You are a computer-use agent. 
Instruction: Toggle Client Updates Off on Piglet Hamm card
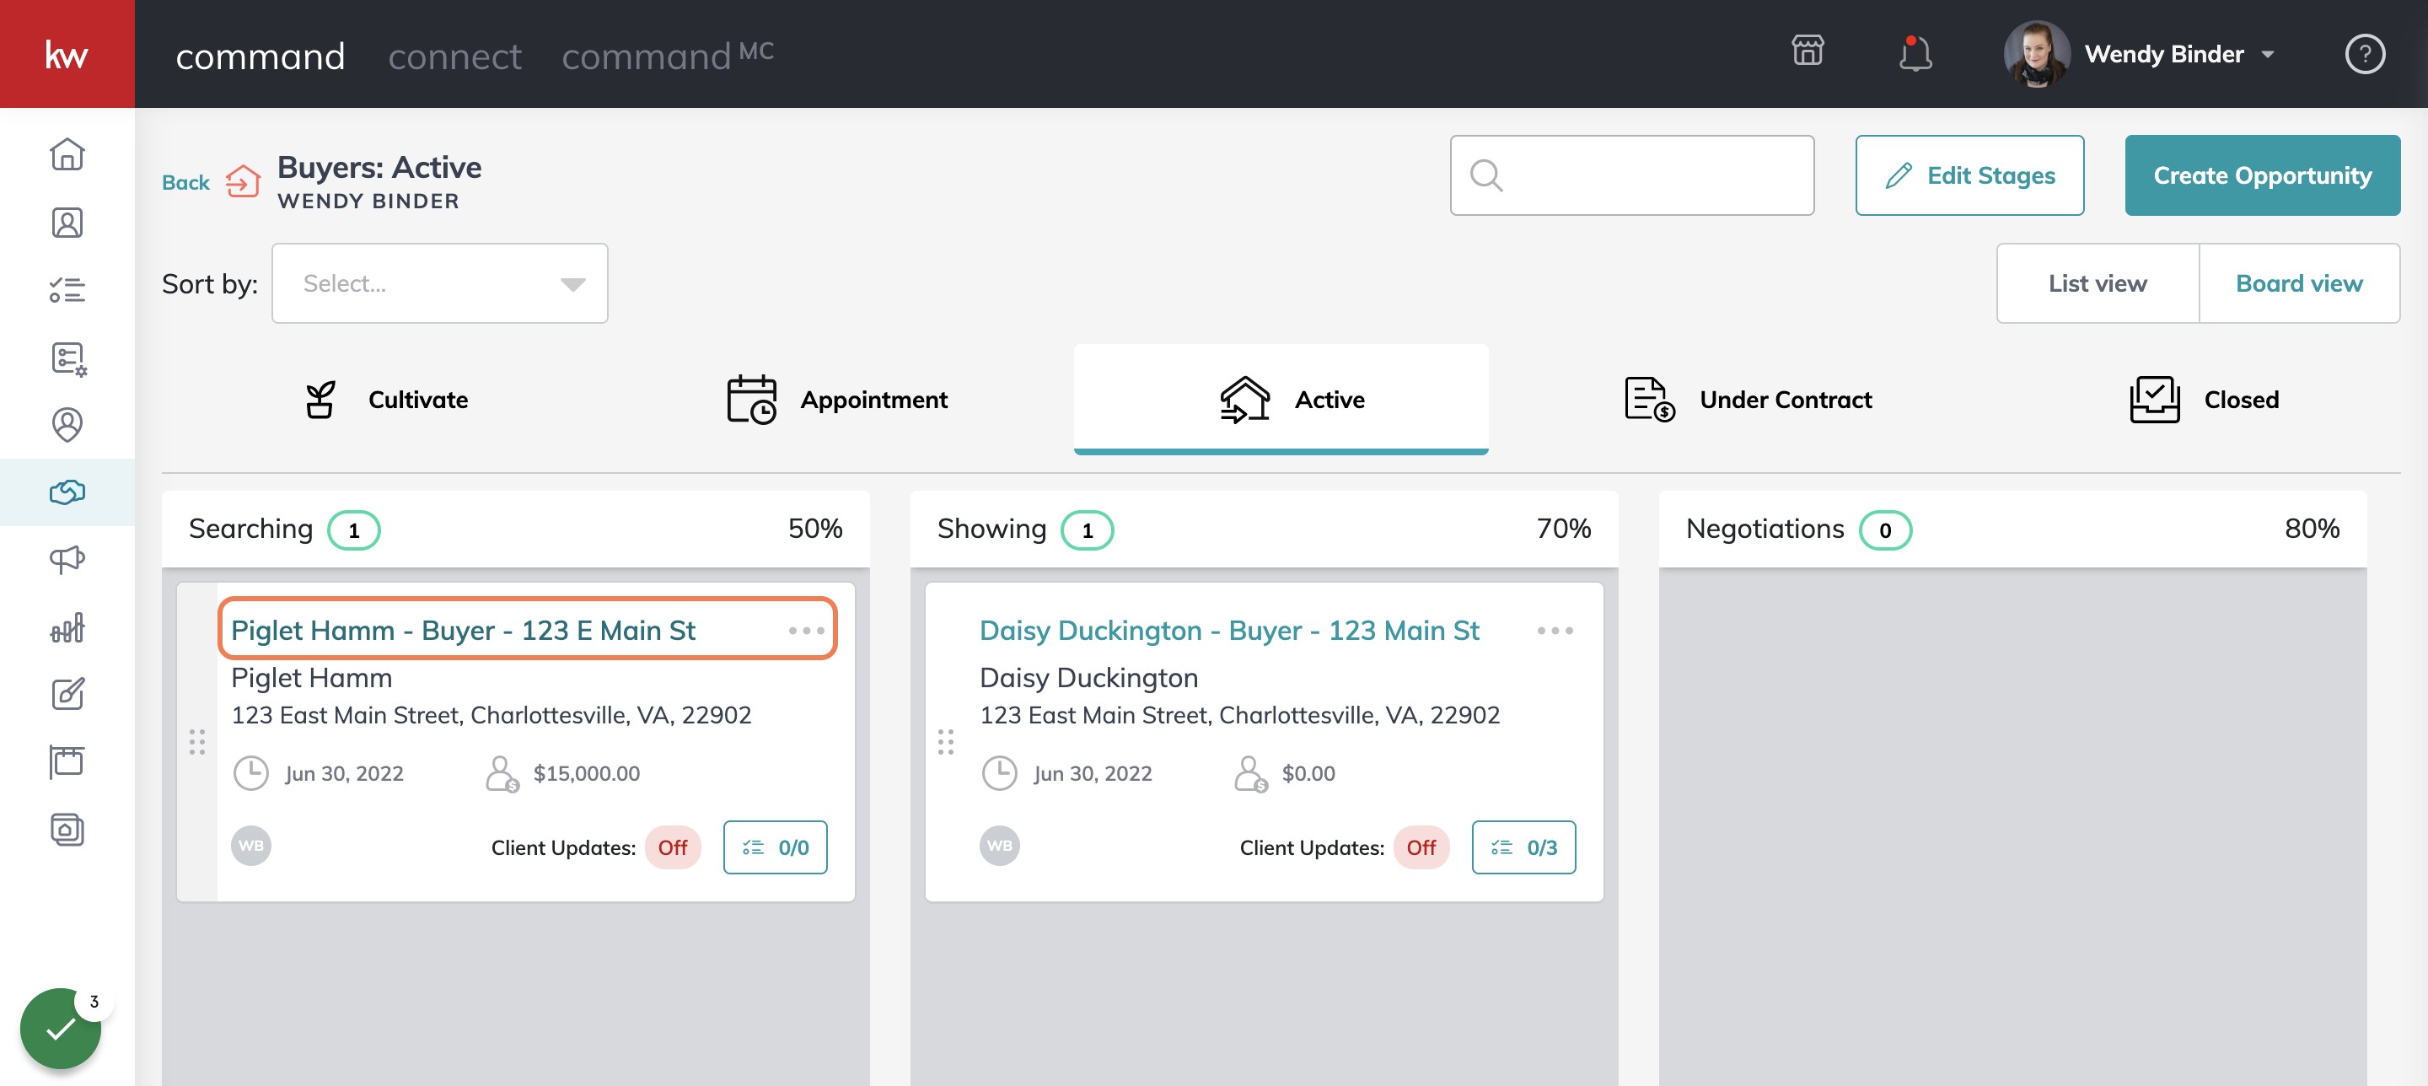(x=672, y=847)
